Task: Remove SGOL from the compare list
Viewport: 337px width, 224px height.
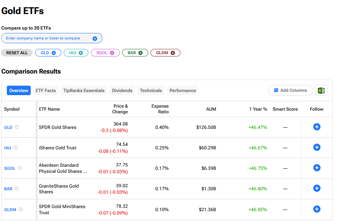Action: pyautogui.click(x=112, y=53)
